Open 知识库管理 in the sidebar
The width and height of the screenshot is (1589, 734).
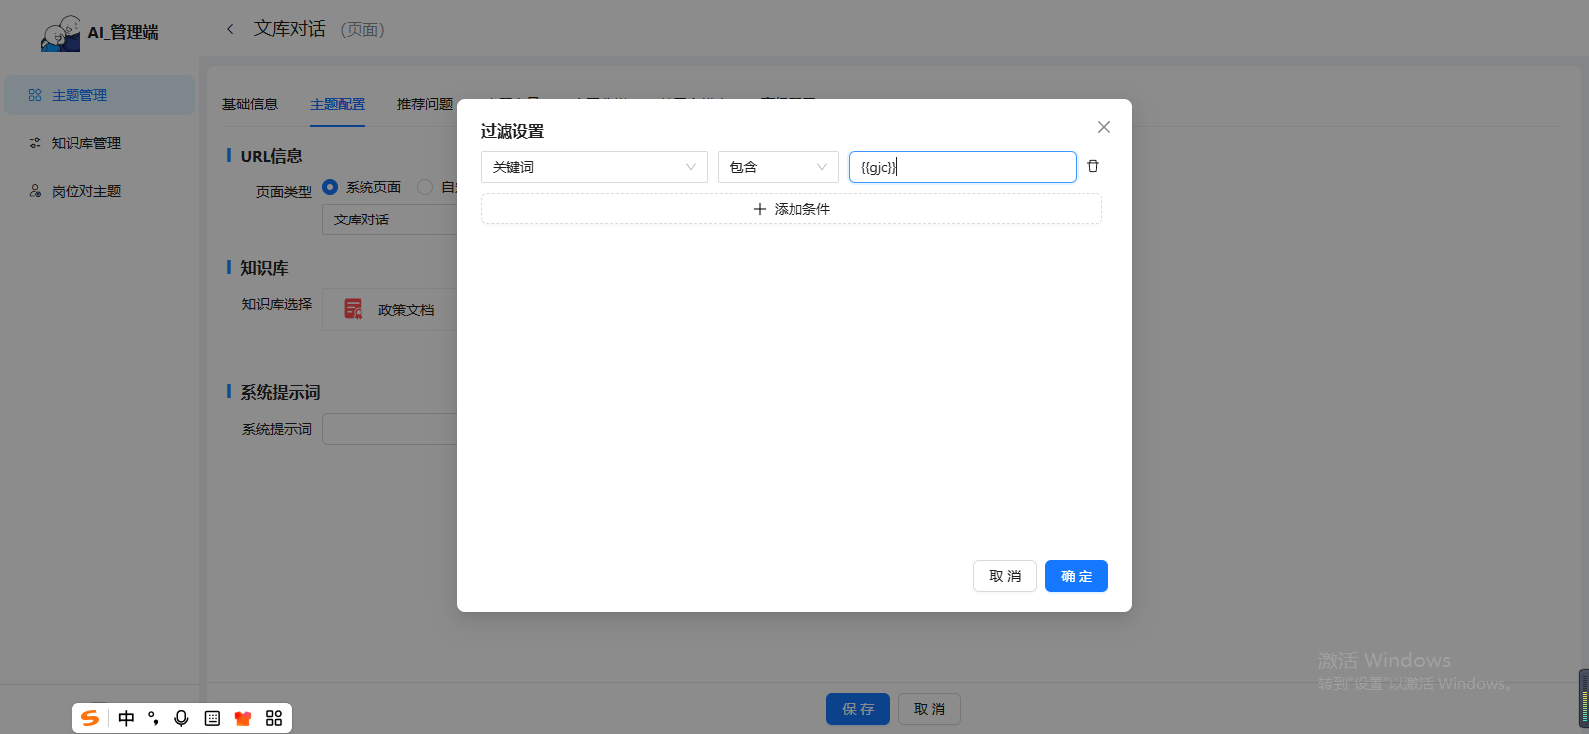pyautogui.click(x=85, y=143)
